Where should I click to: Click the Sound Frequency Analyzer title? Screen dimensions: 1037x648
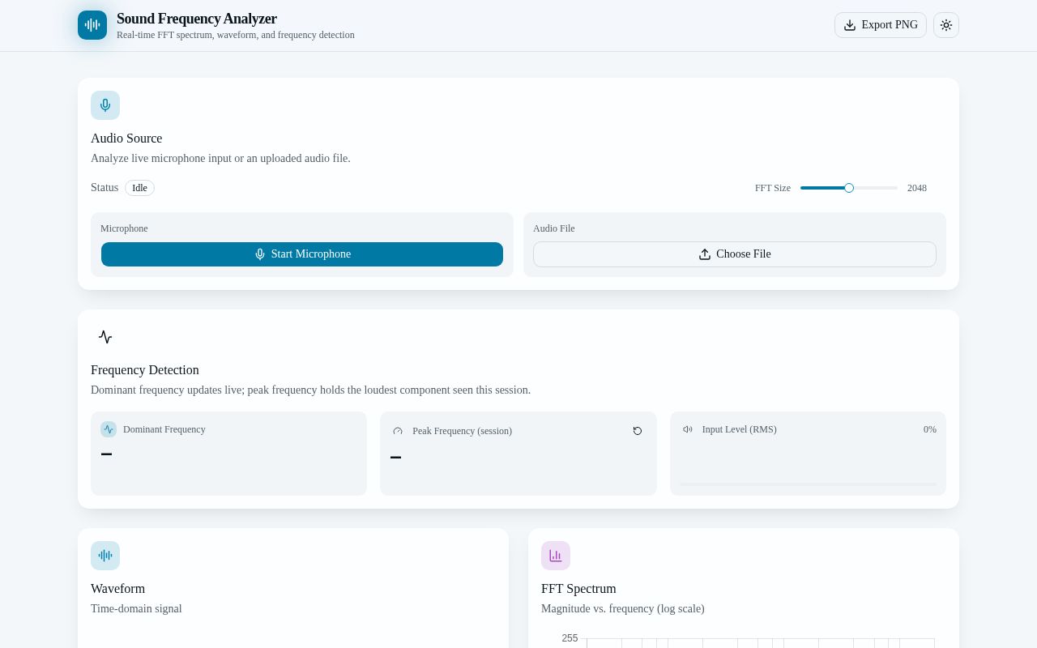point(197,19)
